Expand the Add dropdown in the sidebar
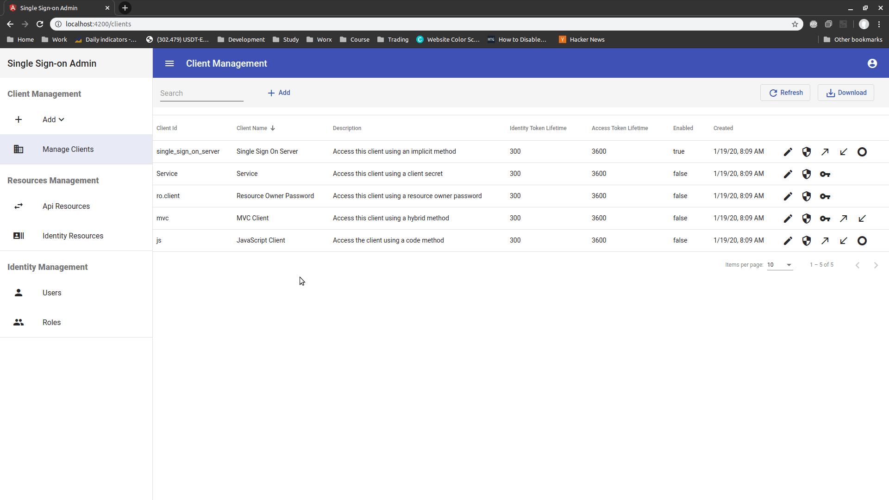Image resolution: width=889 pixels, height=500 pixels. pos(53,119)
